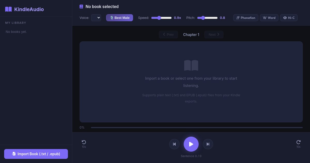310x163 pixels.
Task: Adjust the Speed slider
Action: [161, 18]
